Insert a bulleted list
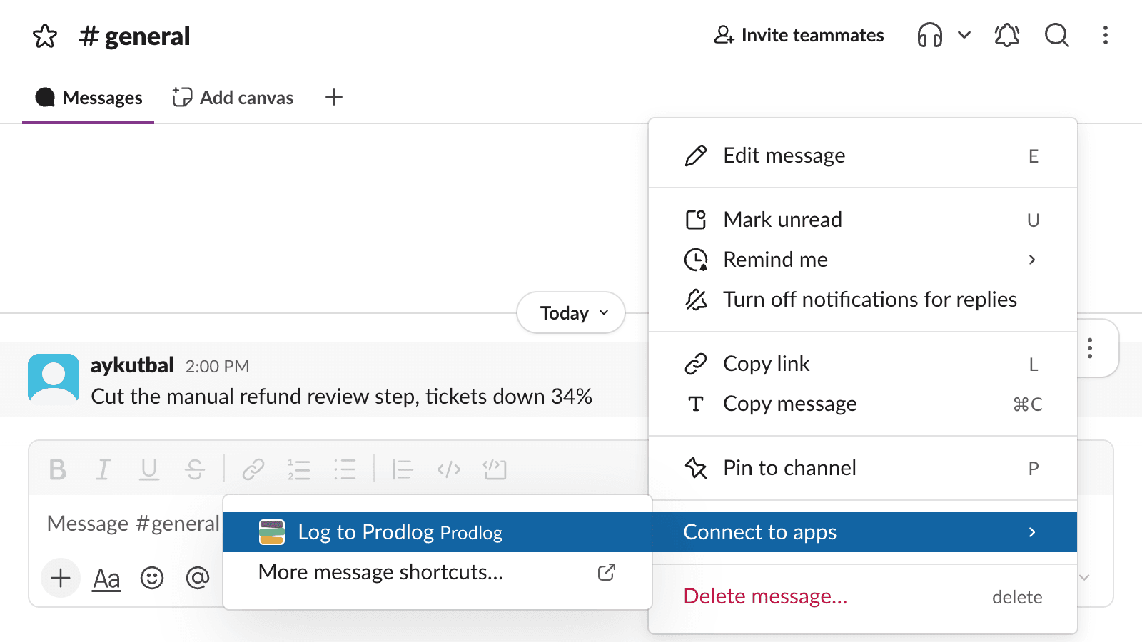Screen dimensions: 1142x642 coord(345,469)
